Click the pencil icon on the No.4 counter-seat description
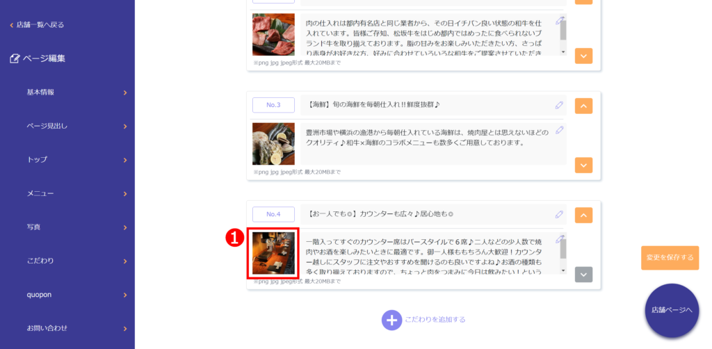Image resolution: width=712 pixels, height=349 pixels. 560,238
